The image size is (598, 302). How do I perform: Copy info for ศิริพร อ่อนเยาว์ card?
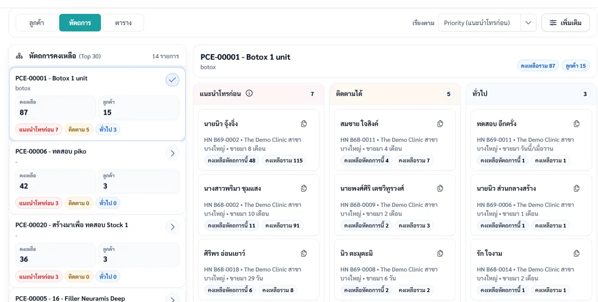(304, 254)
